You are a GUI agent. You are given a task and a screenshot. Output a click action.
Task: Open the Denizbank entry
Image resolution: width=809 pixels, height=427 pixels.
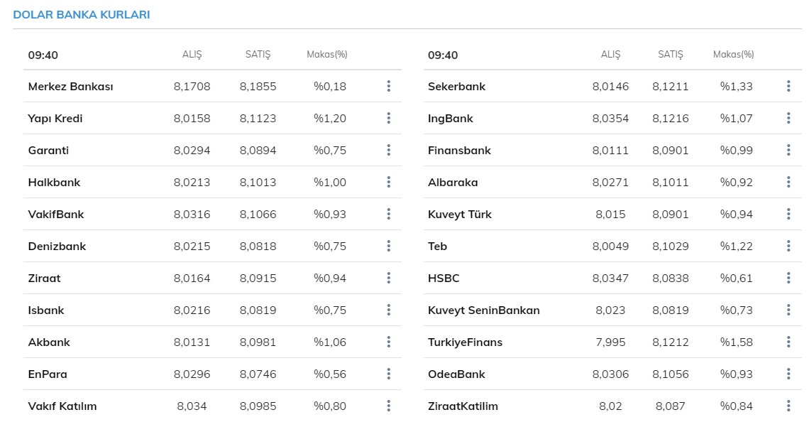point(57,246)
